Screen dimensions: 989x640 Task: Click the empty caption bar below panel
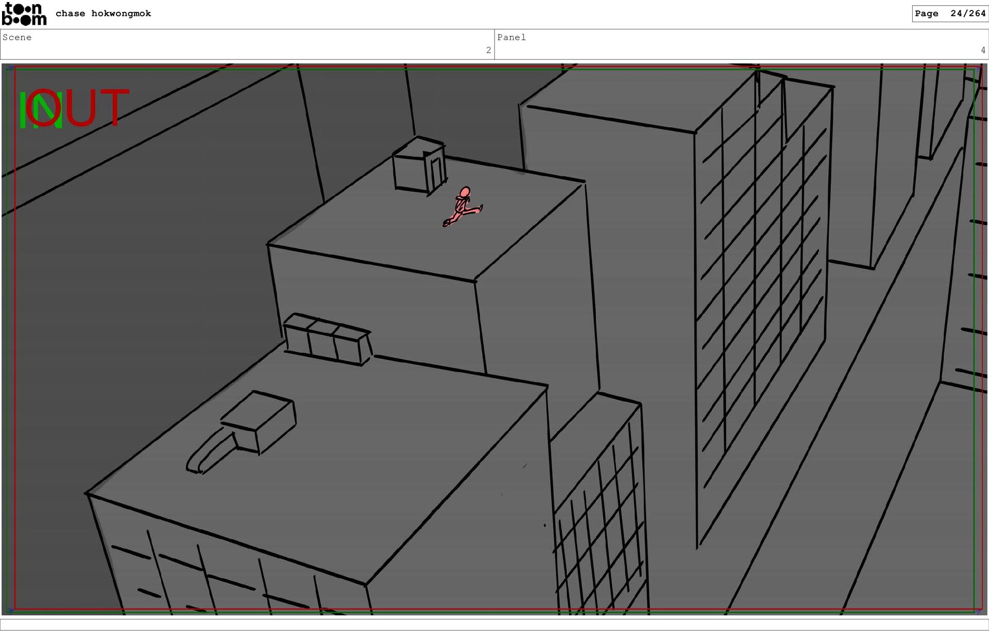point(494,625)
